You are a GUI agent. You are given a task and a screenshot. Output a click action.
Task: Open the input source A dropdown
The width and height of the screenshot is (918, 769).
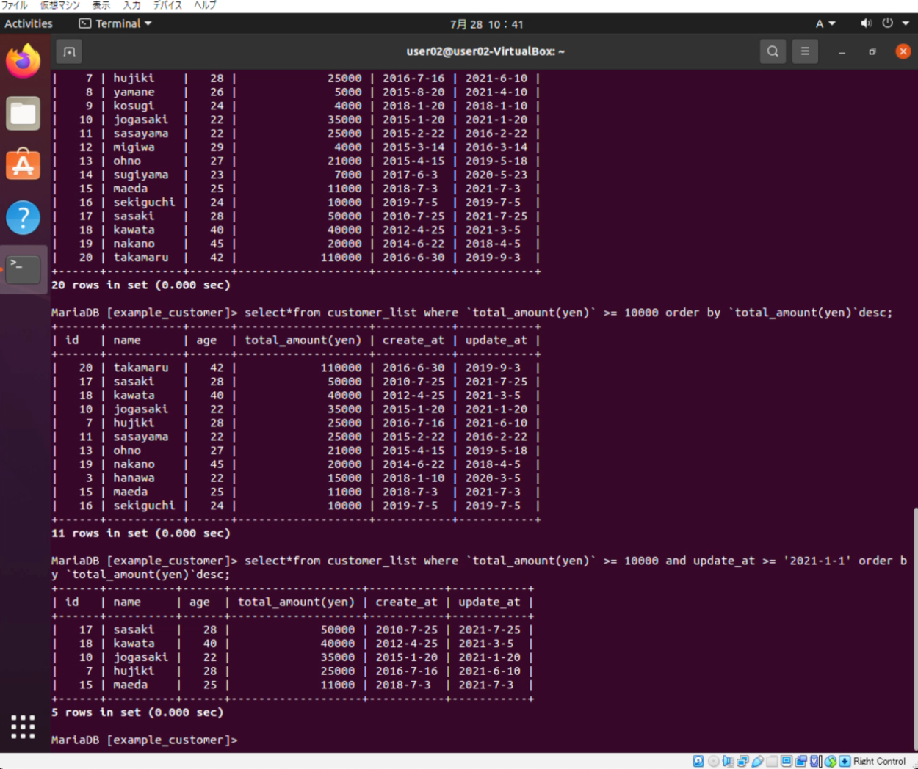point(825,23)
